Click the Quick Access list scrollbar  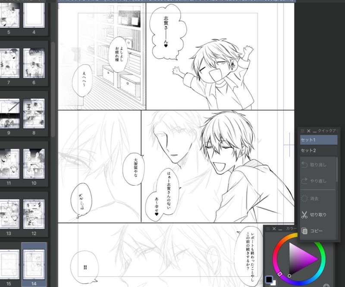(x=337, y=169)
